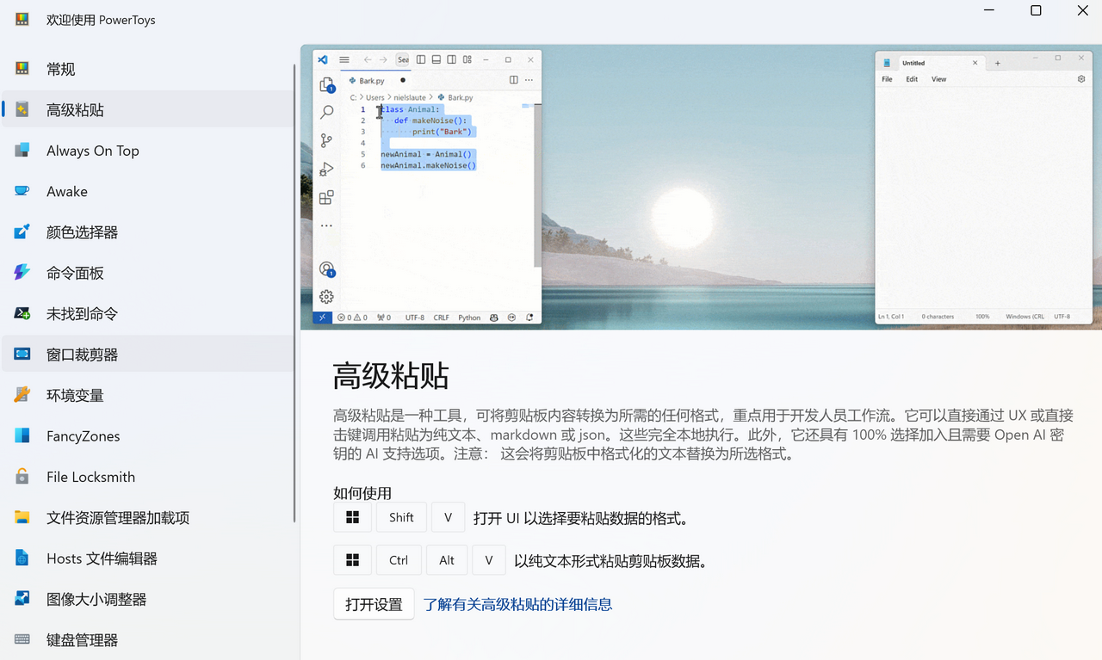Expand the editor more actions menu
The width and height of the screenshot is (1102, 660).
tap(529, 78)
